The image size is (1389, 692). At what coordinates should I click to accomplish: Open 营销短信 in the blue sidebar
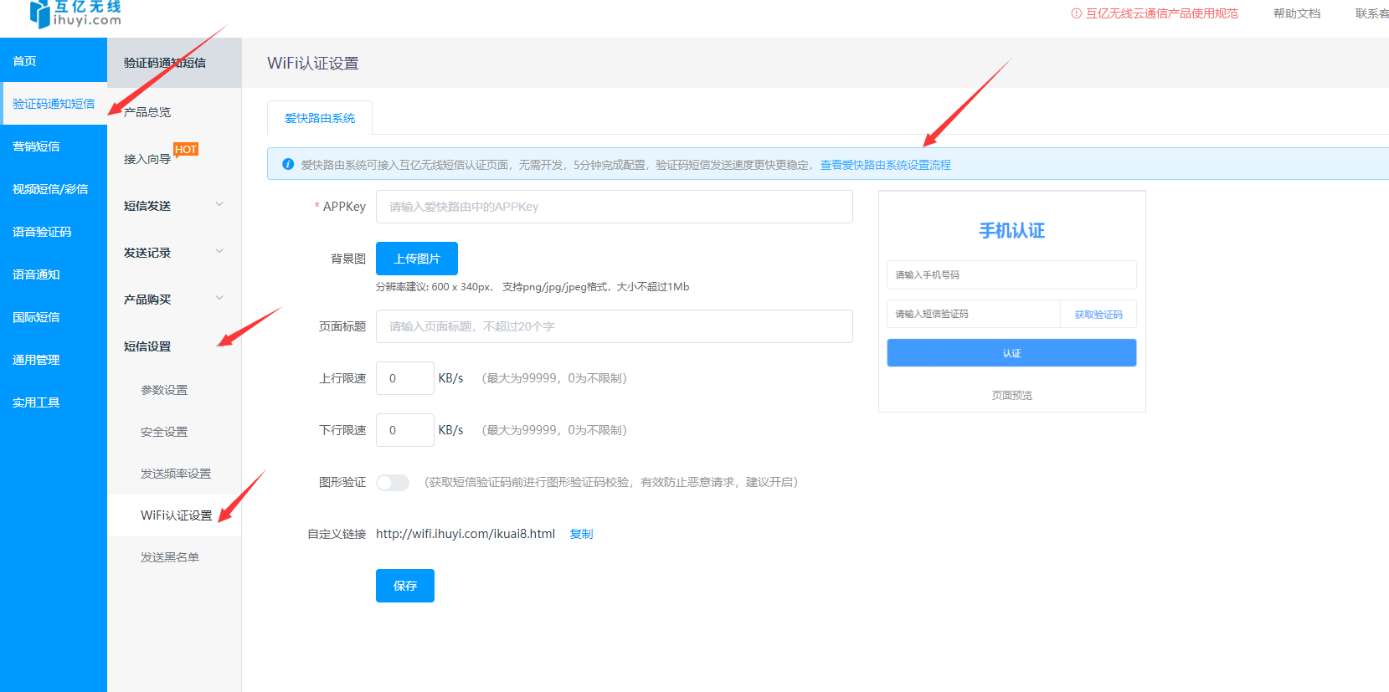point(54,146)
